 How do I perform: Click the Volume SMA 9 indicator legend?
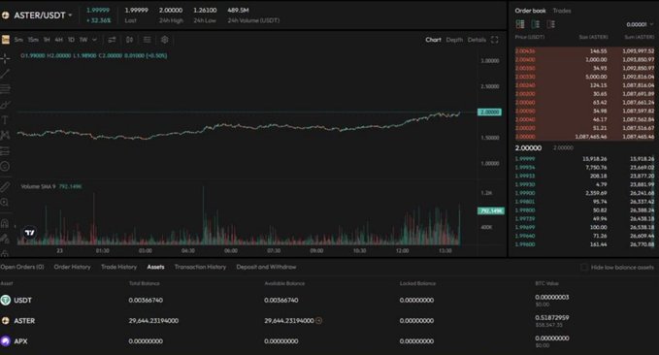(x=51, y=186)
